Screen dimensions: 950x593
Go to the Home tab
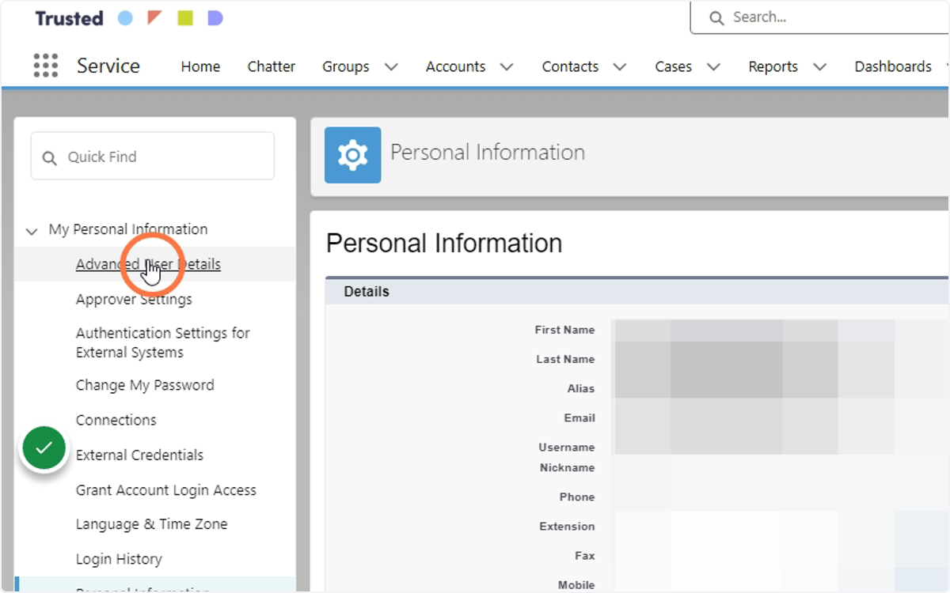pyautogui.click(x=200, y=66)
